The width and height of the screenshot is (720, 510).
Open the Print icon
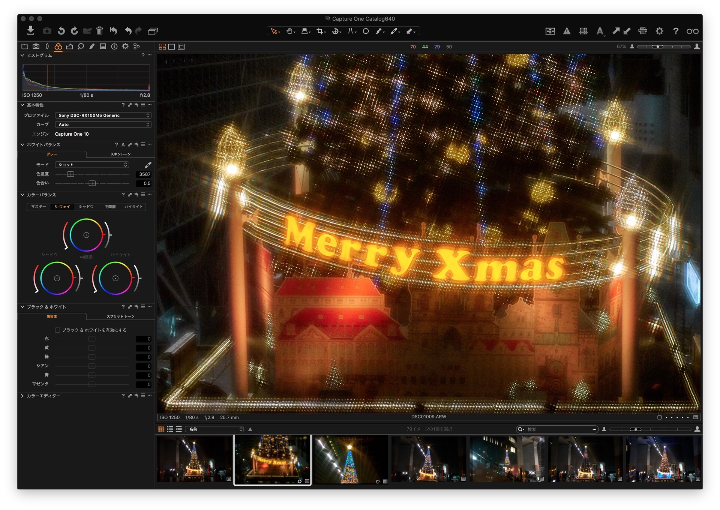click(x=643, y=31)
